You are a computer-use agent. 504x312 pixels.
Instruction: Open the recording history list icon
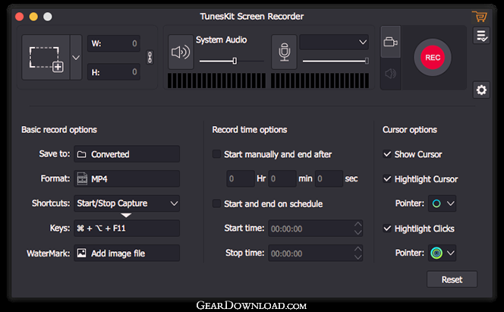pyautogui.click(x=481, y=36)
